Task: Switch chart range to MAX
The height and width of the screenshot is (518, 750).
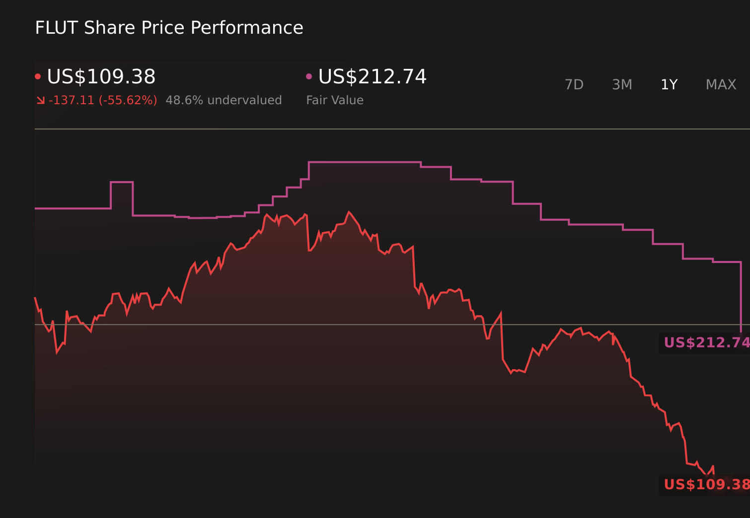Action: click(x=721, y=84)
